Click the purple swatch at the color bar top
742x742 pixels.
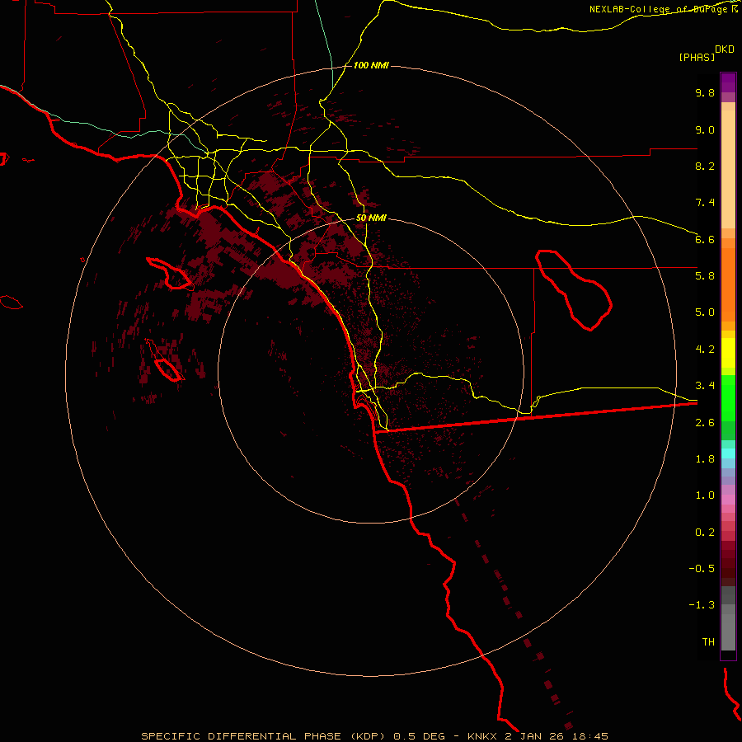click(728, 82)
